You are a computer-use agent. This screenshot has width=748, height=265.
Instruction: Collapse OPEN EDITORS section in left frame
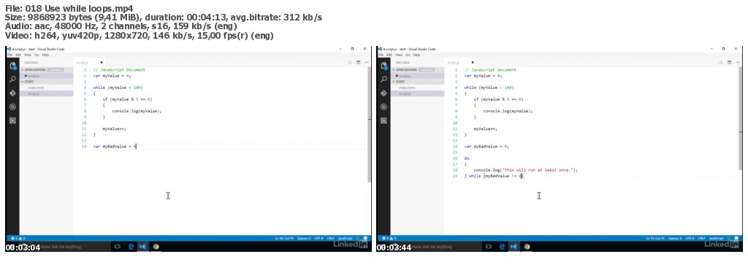[46, 69]
